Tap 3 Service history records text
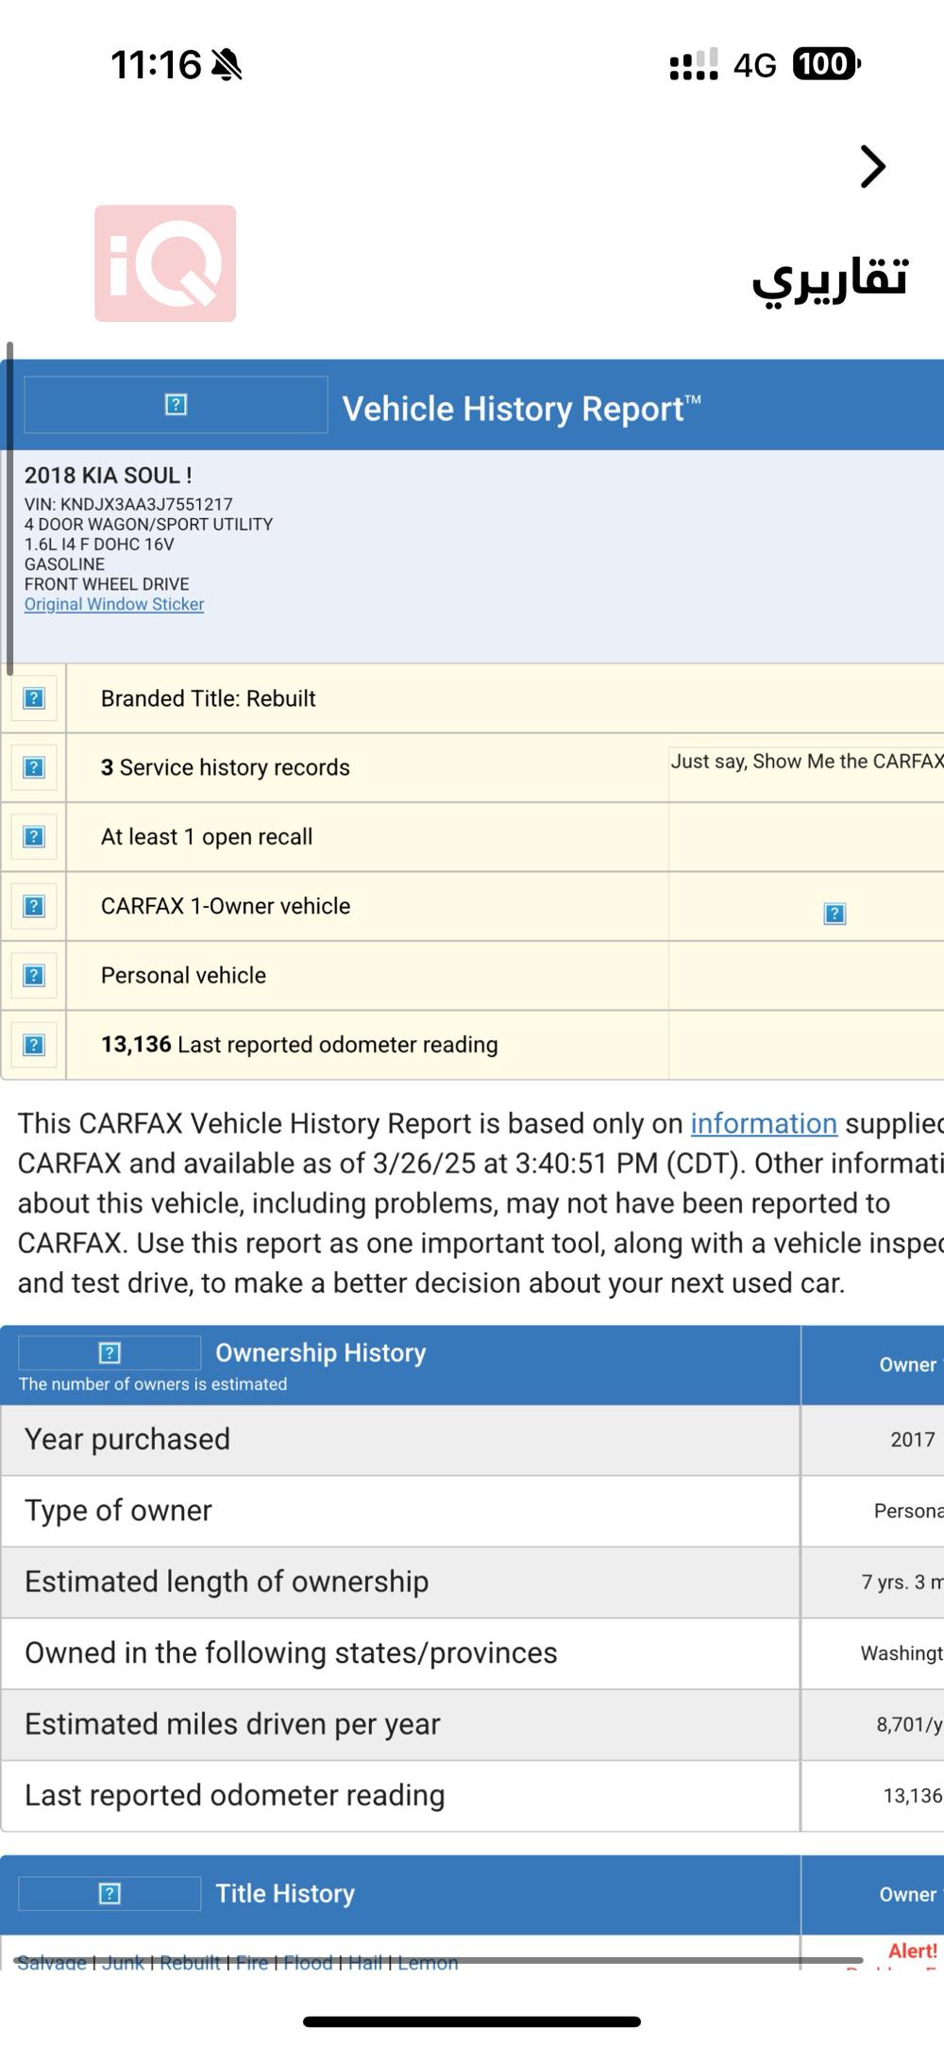The image size is (944, 2045). (x=226, y=767)
